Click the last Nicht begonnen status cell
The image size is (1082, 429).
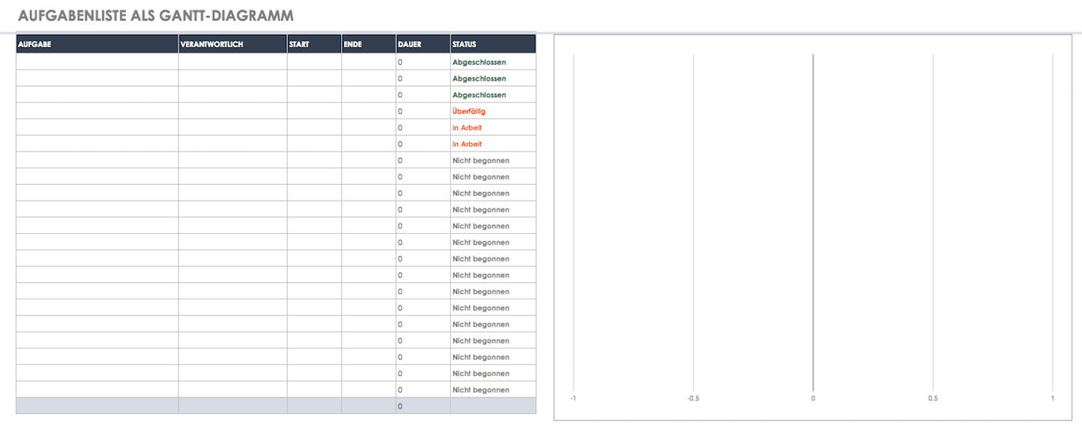481,390
